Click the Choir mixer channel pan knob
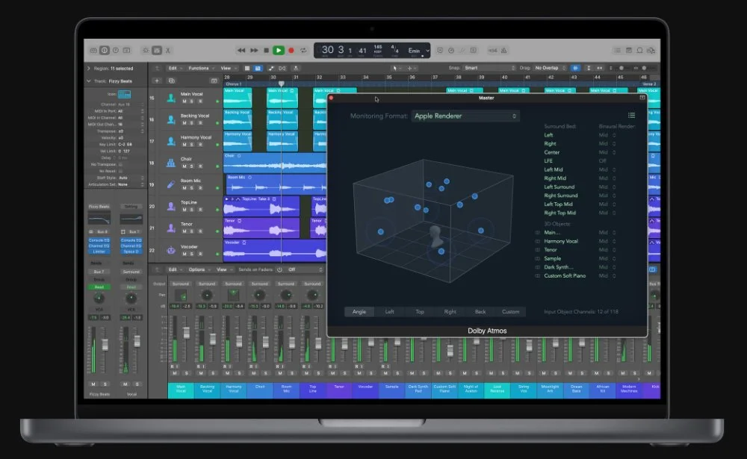 point(259,296)
